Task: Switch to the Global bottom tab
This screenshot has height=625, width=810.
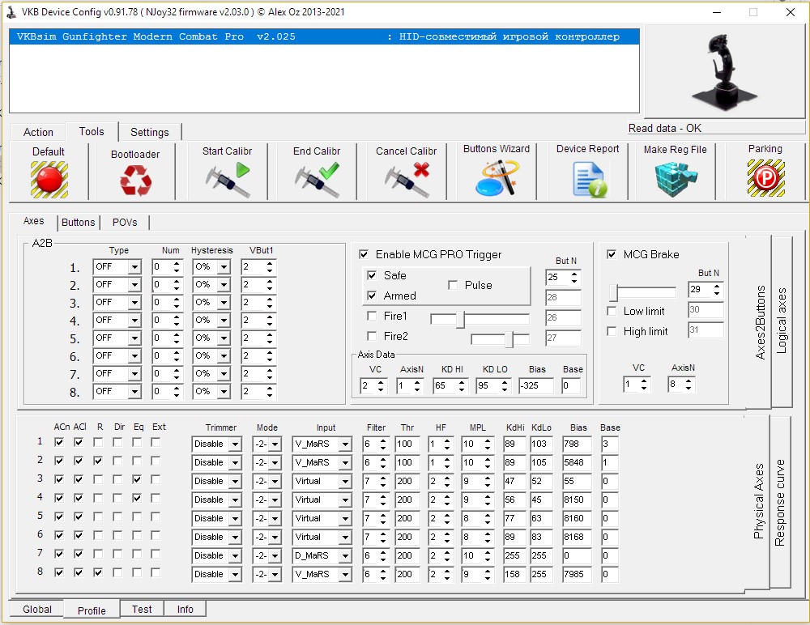Action: coord(36,609)
